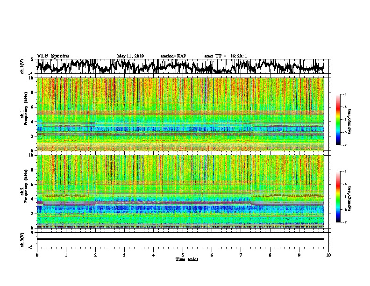Click the "10" kHz tick on ch.1 frequency axis
370x286 pixels.
[32, 78]
